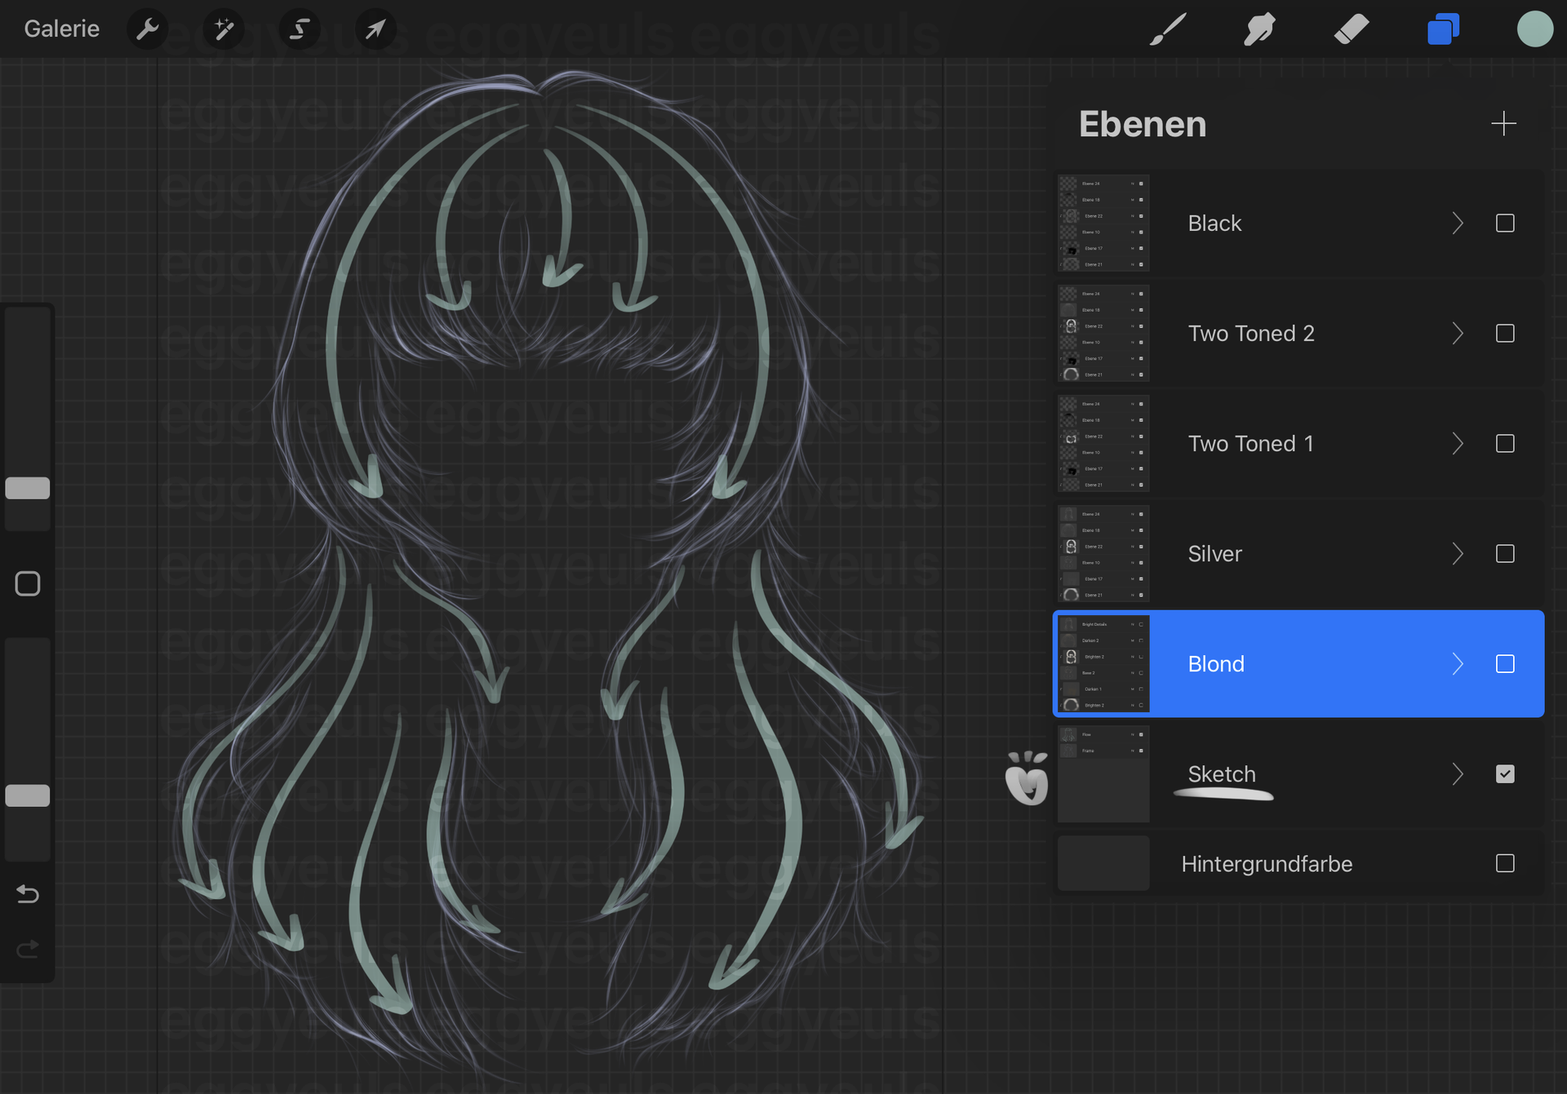Tap the Hintergrundfarbe layer thumbnail

click(x=1103, y=863)
